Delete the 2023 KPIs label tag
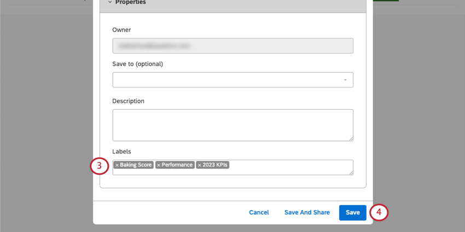This screenshot has height=232, width=465. click(200, 165)
